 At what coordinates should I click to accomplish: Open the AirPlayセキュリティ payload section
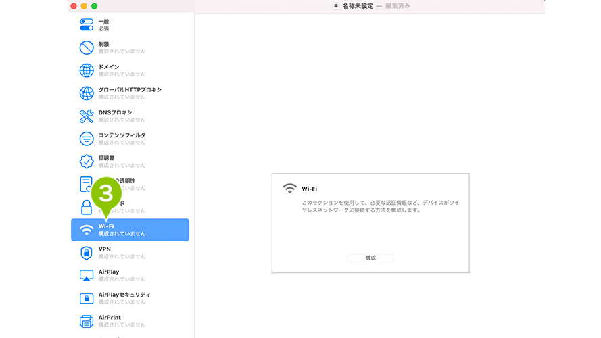pyautogui.click(x=130, y=299)
